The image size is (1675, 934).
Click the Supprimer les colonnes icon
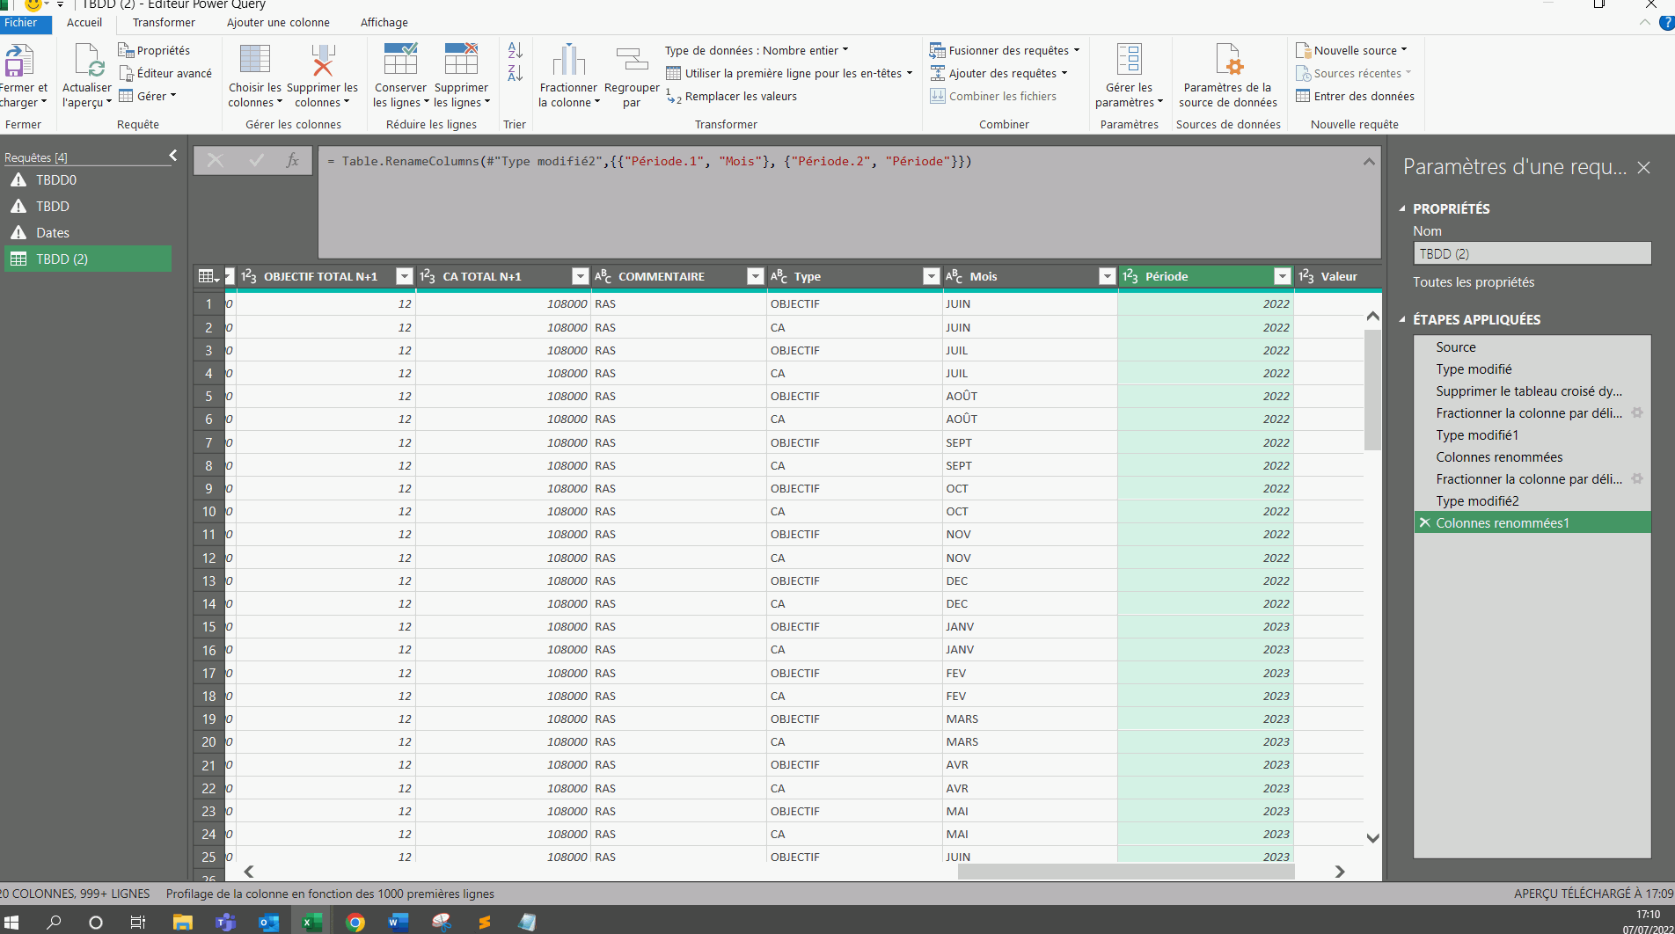tap(322, 62)
